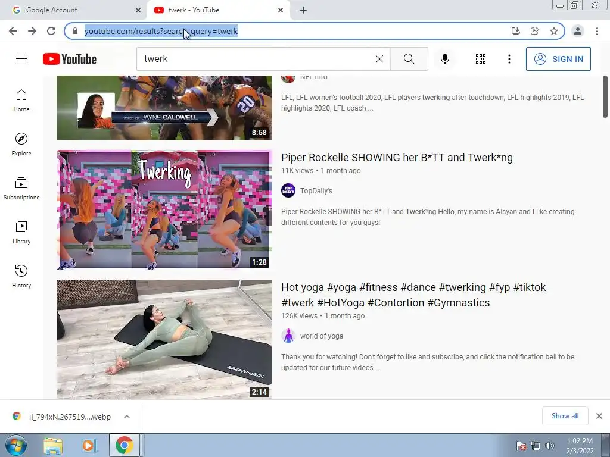Reload the current page
This screenshot has width=610, height=457.
pyautogui.click(x=51, y=31)
